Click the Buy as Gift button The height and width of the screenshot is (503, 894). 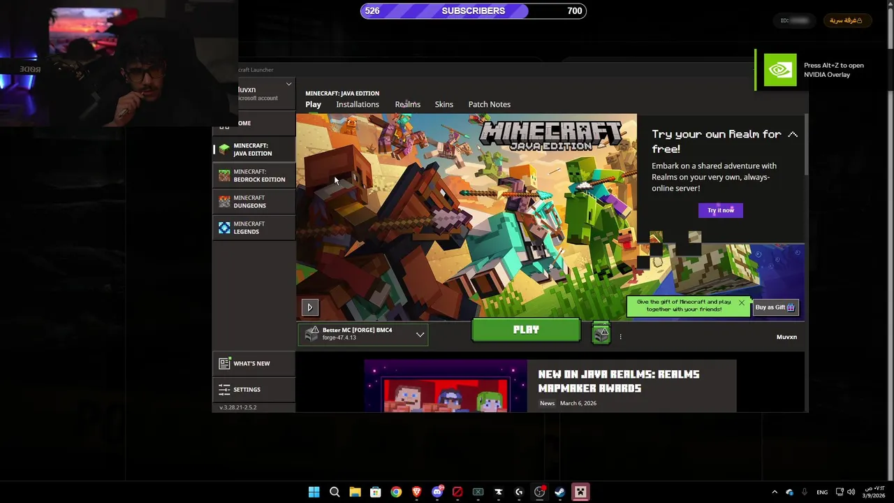pos(775,307)
